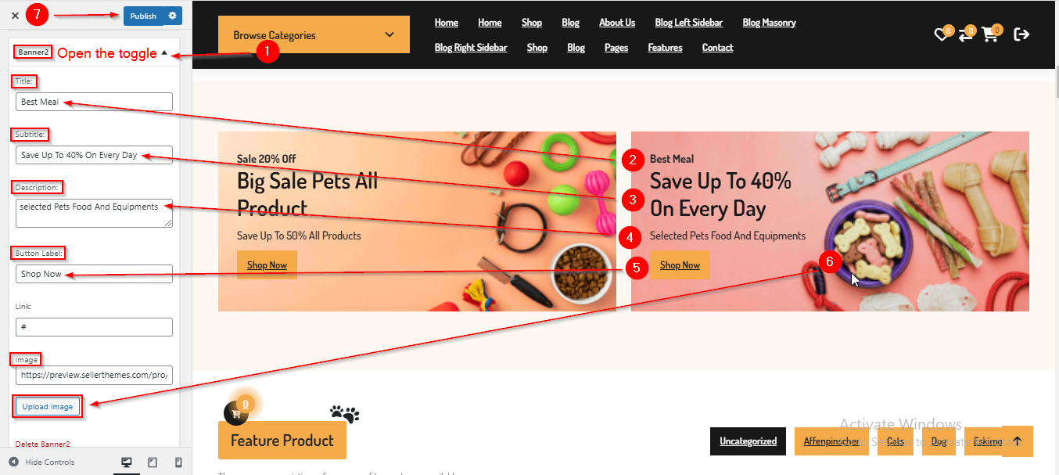
Task: Open publish settings gear icon
Action: (173, 16)
